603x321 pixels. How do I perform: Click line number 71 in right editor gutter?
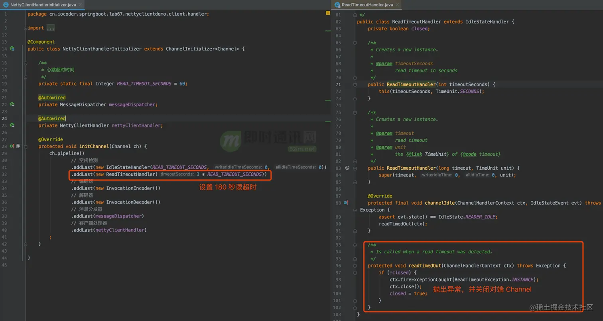pos(338,84)
